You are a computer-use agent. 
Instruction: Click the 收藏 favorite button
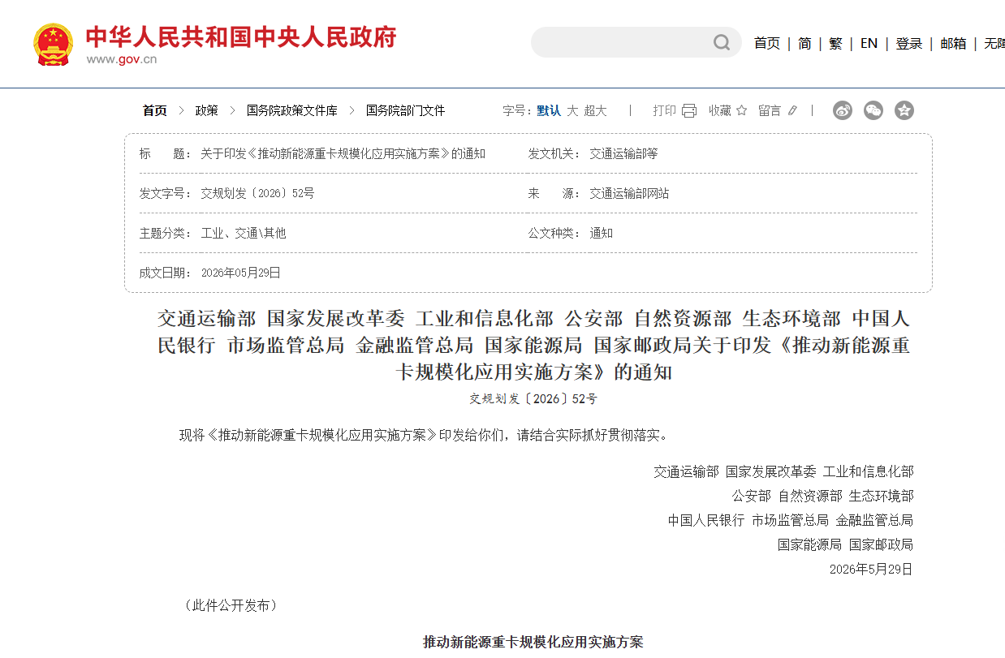point(720,110)
